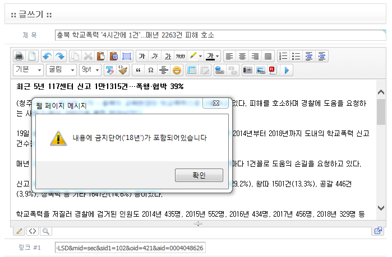Click the blockquote quotation mark icon
This screenshot has height=257, width=392.
138,70
